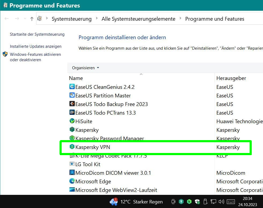Image resolution: width=263 pixels, height=208 pixels.
Task: Select the HiSuite entry
Action: click(84, 121)
